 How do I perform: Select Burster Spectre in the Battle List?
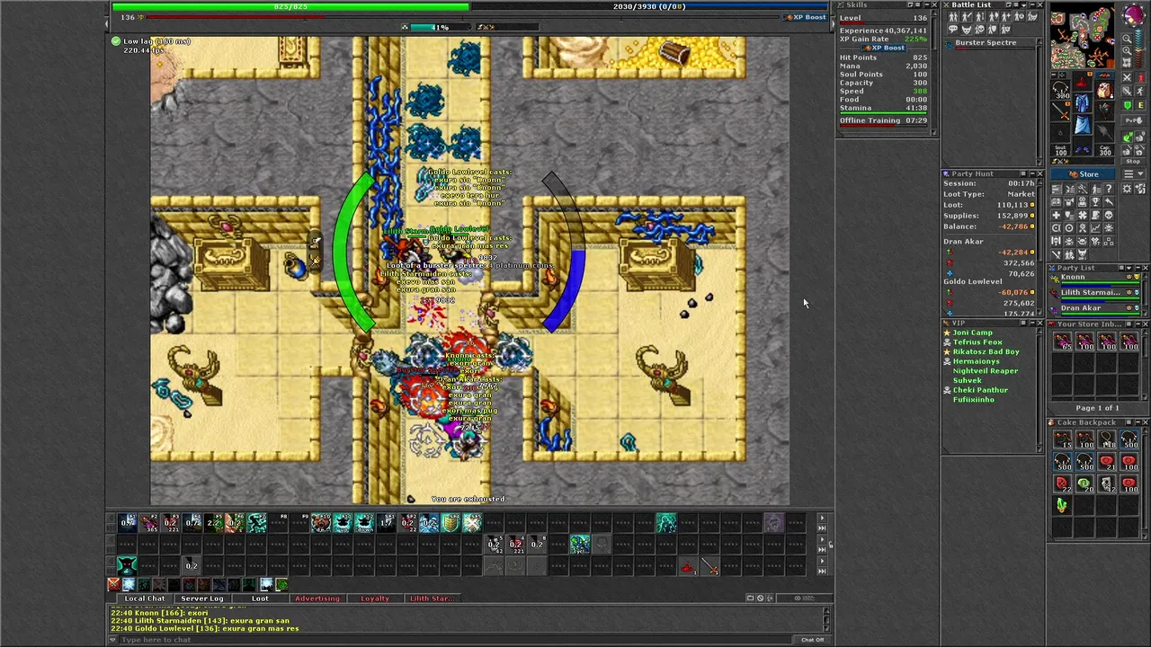pos(987,45)
